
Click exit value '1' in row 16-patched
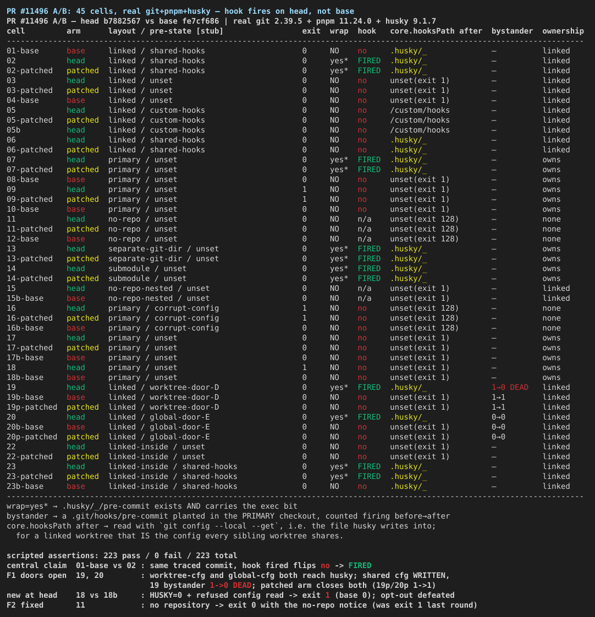(305, 318)
